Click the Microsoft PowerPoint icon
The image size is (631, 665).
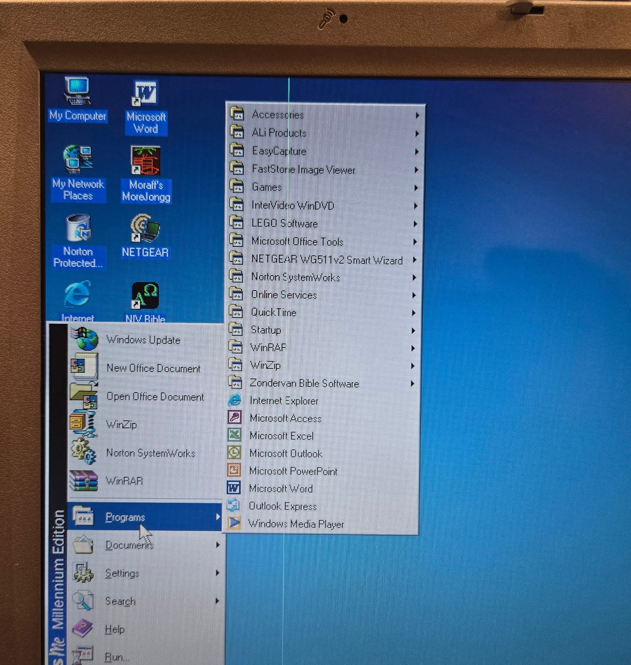pos(234,470)
